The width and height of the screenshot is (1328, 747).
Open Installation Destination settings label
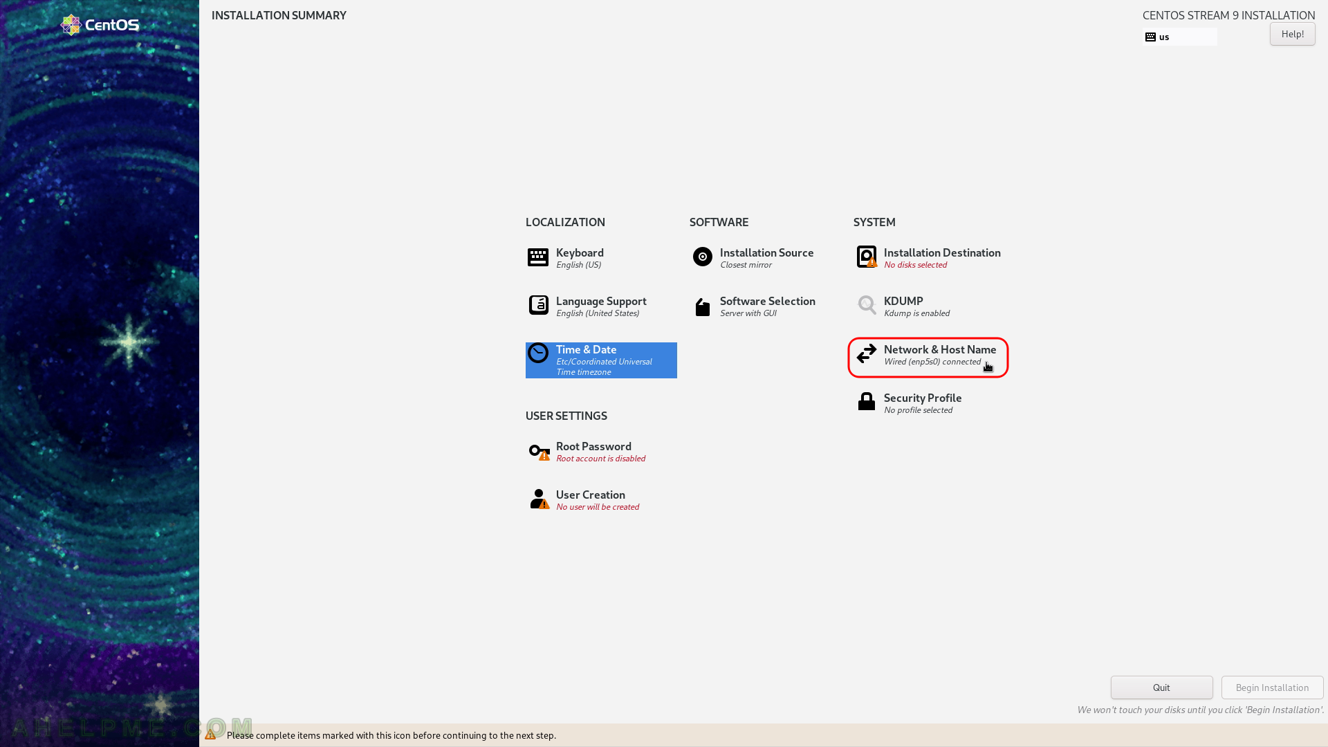coord(942,253)
